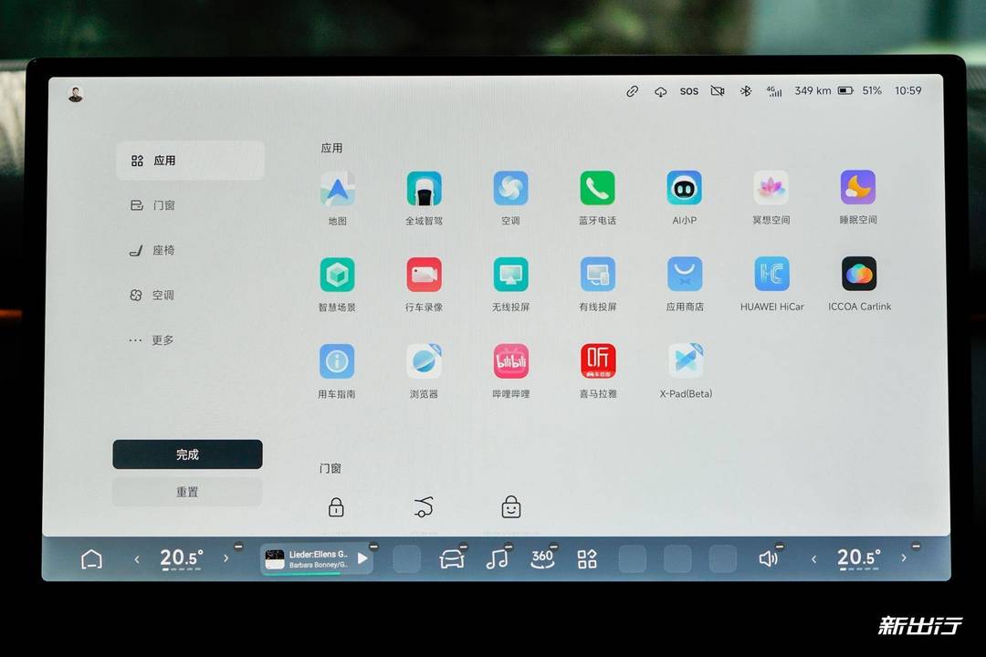The image size is (986, 657).
Task: Select the trunk open icon under 门窗
Action: pos(424,506)
